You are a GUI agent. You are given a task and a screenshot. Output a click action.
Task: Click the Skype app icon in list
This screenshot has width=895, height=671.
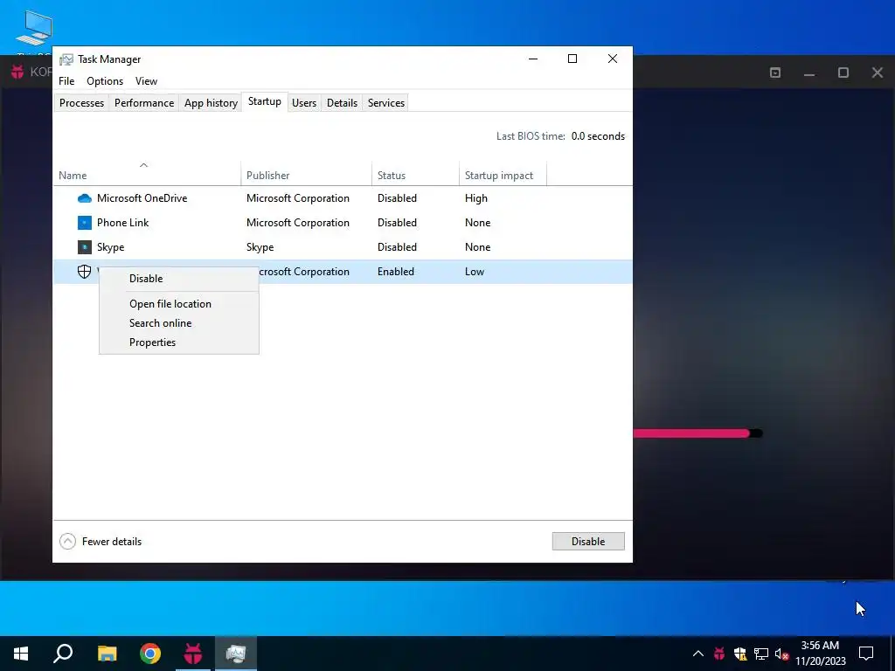pos(85,247)
